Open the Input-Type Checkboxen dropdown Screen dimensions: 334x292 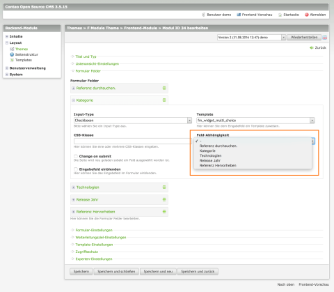[x=133, y=121]
